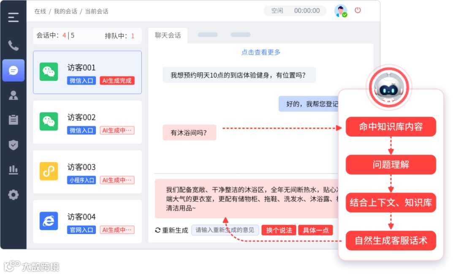Click the 结合上下文、知识库 step

tap(391, 202)
